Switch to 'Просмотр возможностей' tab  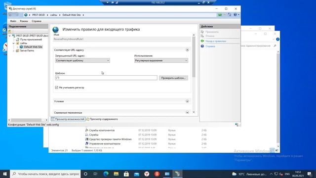(x=68, y=119)
